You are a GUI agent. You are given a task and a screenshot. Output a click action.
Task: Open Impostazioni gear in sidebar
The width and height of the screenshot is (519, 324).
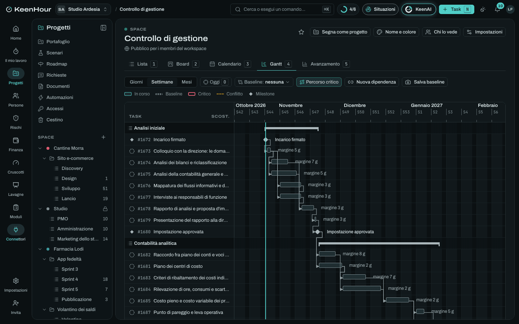16,281
